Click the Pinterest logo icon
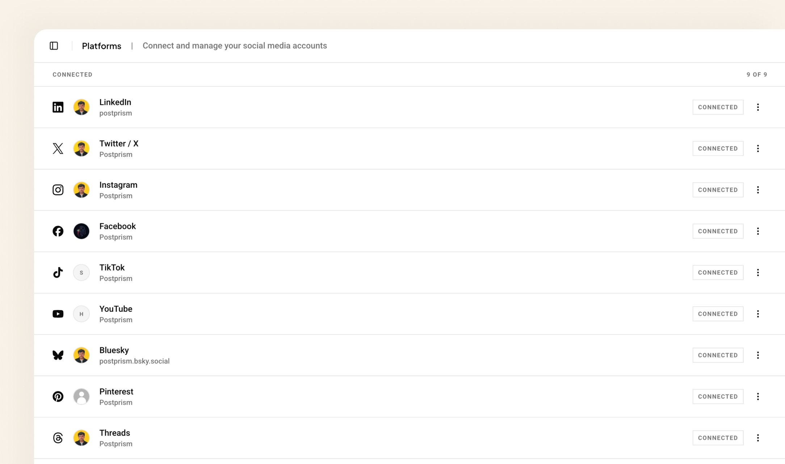Viewport: 785px width, 464px height. click(x=58, y=396)
